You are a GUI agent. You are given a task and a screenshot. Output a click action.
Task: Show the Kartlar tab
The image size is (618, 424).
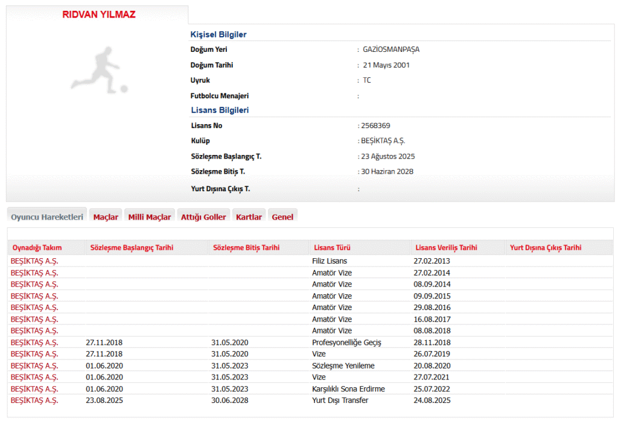pos(249,217)
